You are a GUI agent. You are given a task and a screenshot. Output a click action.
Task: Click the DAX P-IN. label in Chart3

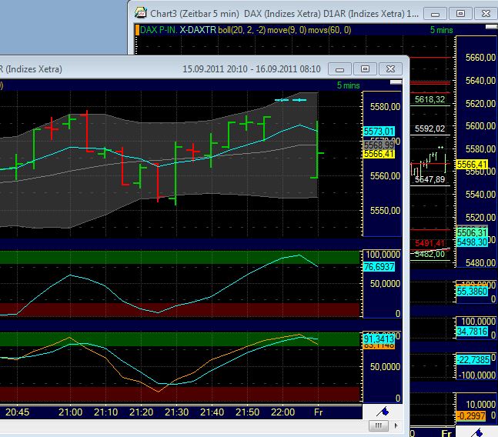158,30
